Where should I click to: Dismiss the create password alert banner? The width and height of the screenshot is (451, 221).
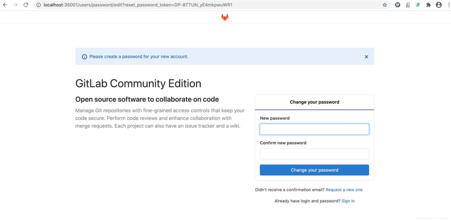tap(366, 57)
